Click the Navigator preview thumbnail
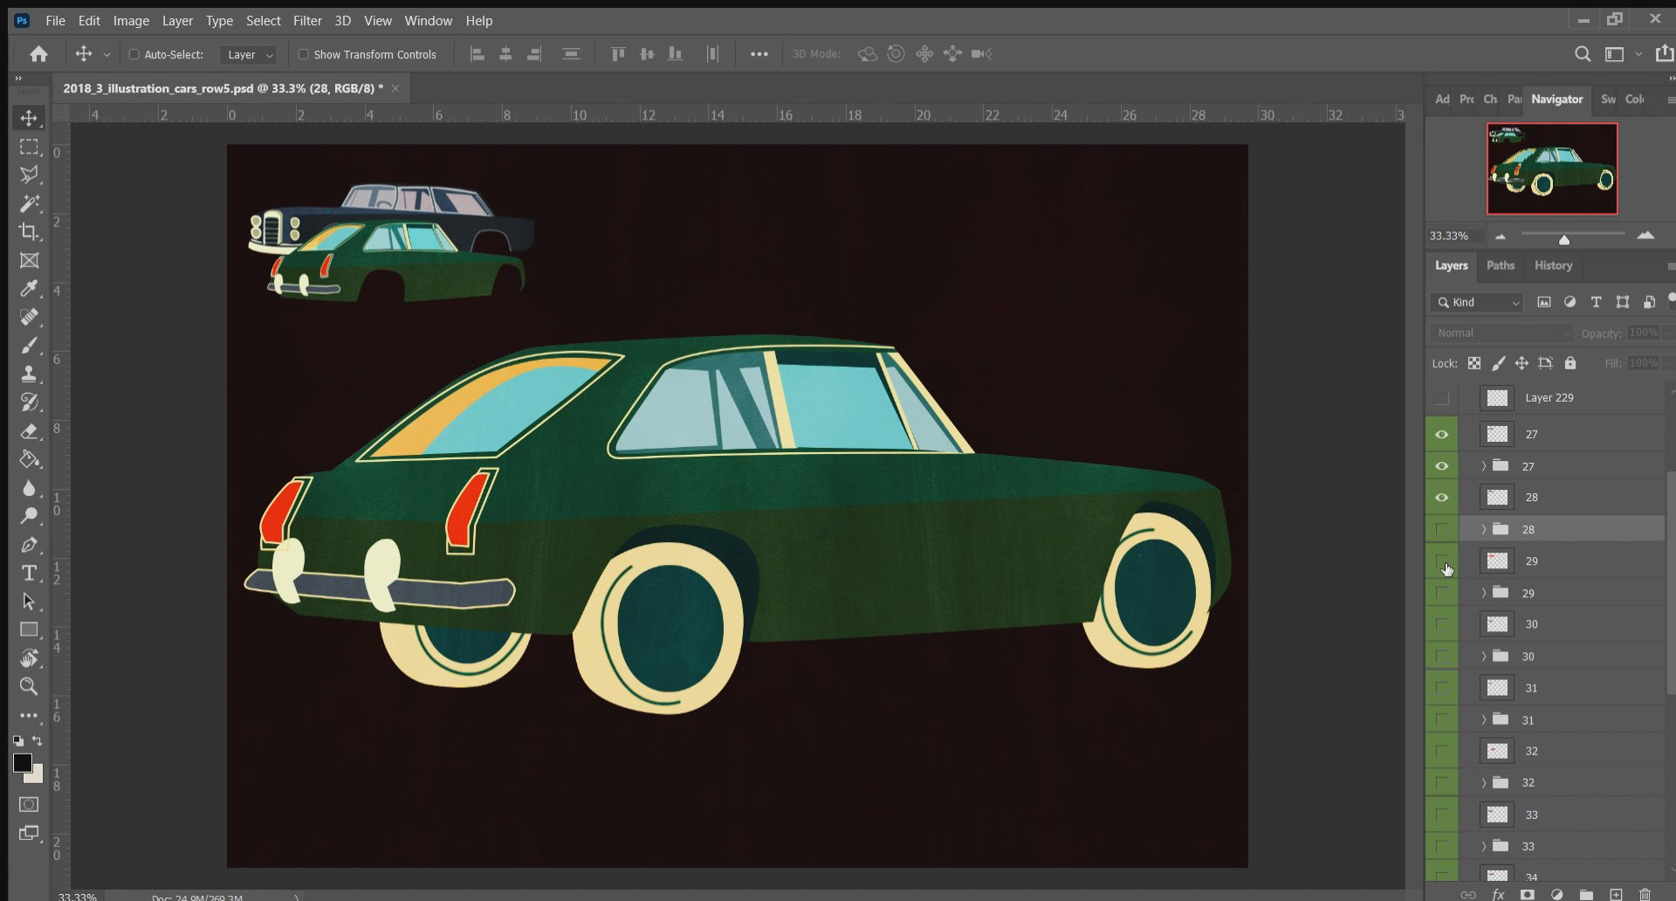 pyautogui.click(x=1551, y=169)
